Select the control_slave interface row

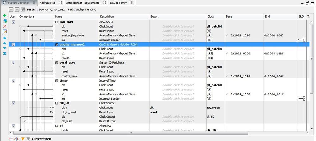[70, 76]
